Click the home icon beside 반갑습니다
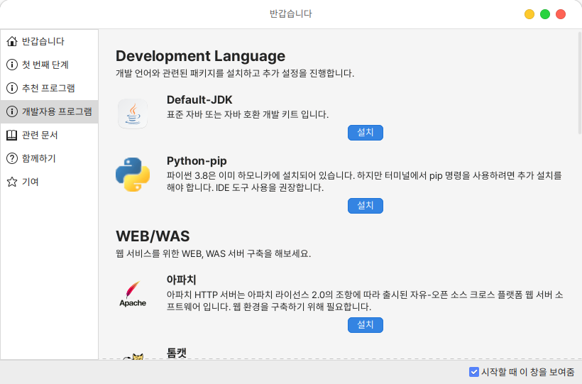 click(12, 41)
